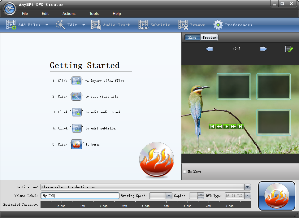
Task: Click the next menu arrow beside Bird
Action: click(x=263, y=49)
